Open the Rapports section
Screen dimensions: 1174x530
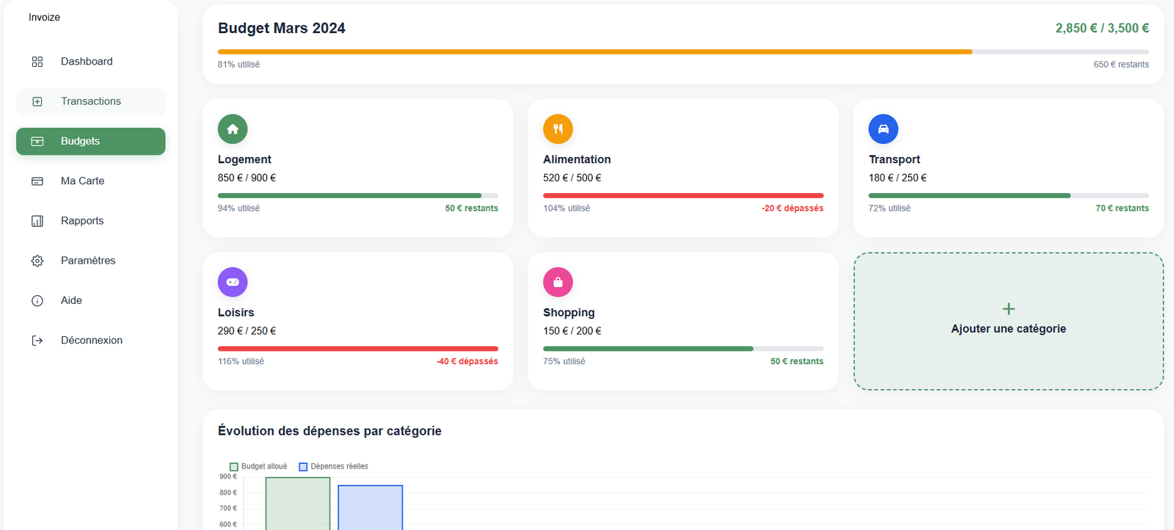(x=82, y=221)
